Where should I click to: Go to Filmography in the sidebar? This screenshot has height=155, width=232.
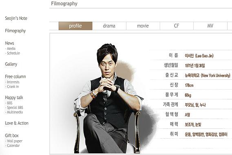pyautogui.click(x=15, y=31)
